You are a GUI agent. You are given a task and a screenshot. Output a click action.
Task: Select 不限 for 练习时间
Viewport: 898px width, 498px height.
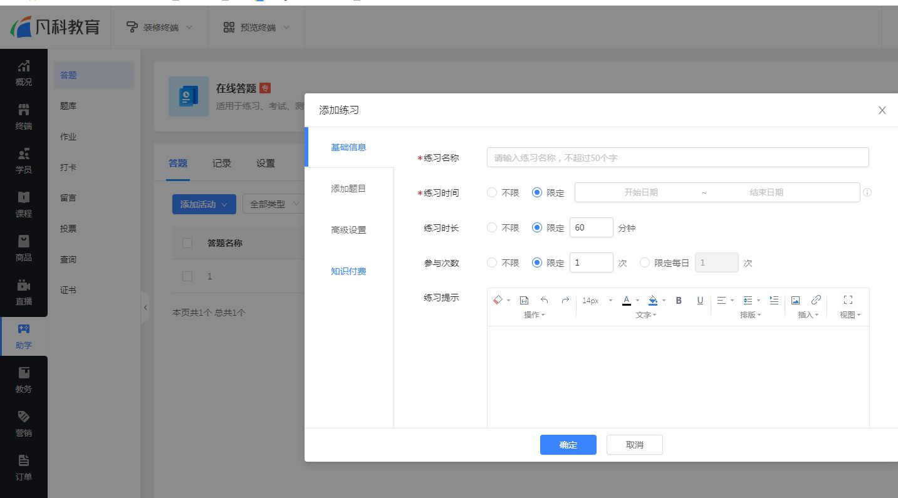(492, 192)
